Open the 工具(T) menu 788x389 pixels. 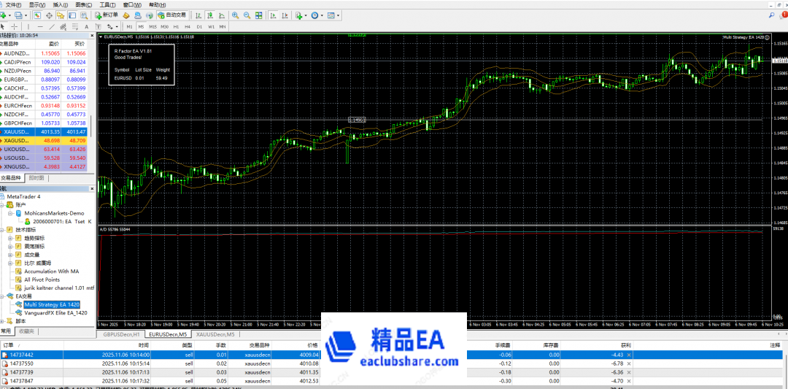[x=107, y=4]
